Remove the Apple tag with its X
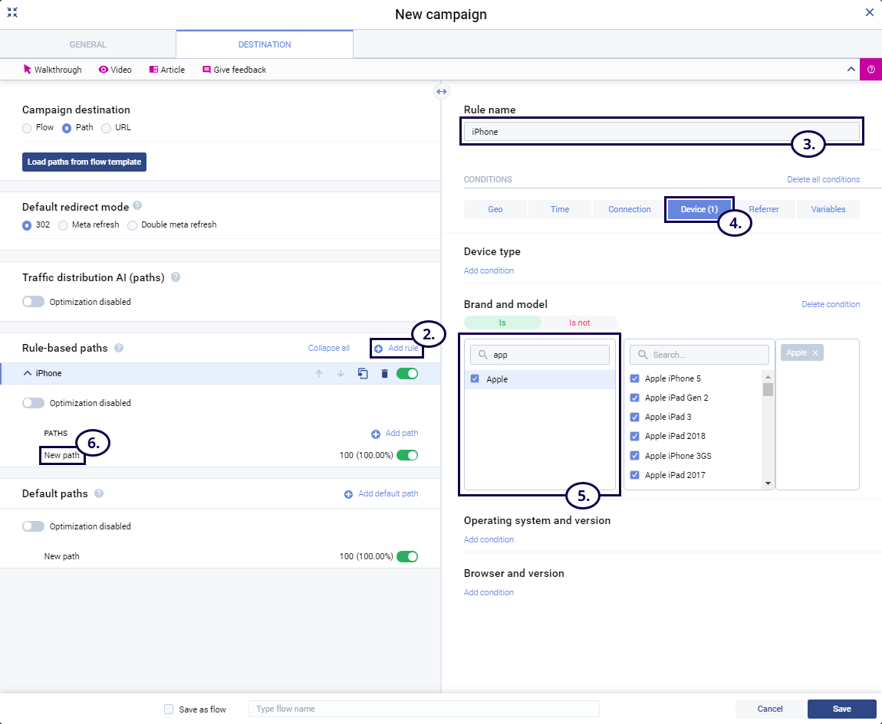The image size is (882, 724). pos(815,352)
